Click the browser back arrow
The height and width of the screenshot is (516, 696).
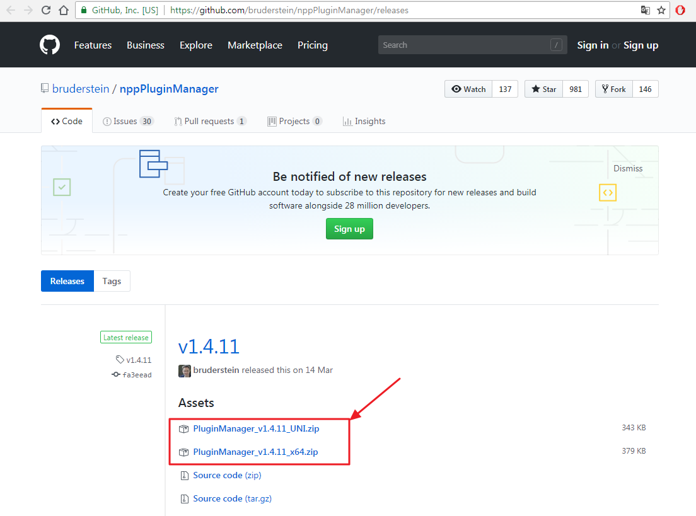coord(11,10)
